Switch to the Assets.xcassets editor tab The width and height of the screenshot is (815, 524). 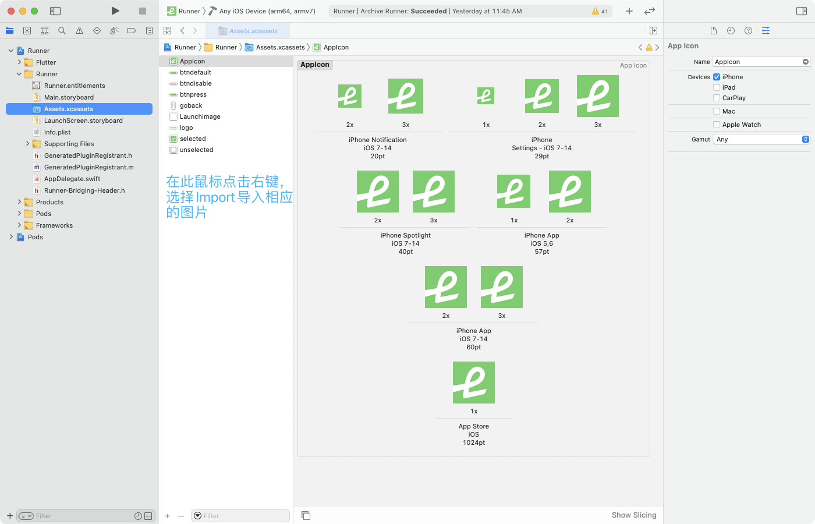[x=249, y=31]
